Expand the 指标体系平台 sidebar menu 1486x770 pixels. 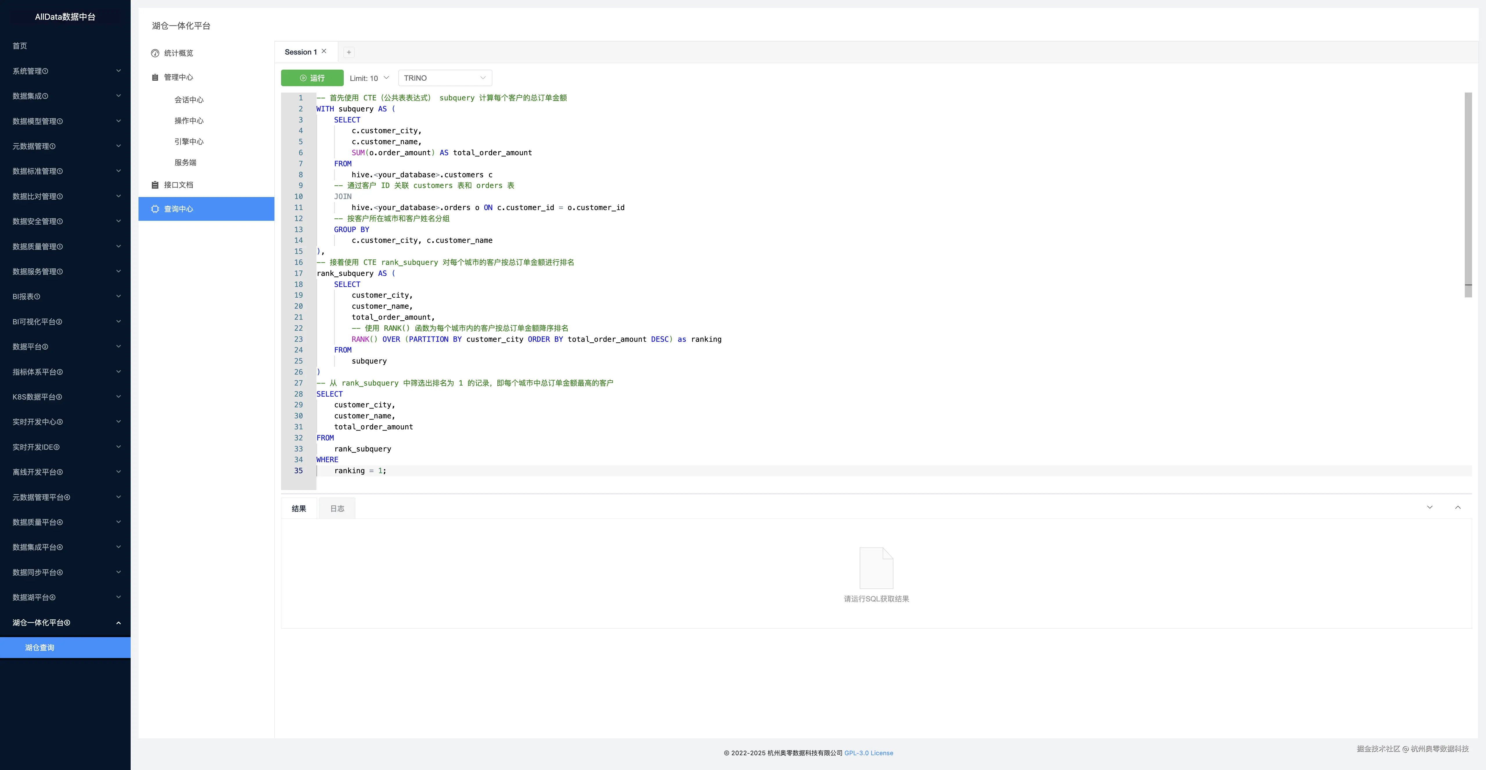pyautogui.click(x=65, y=372)
